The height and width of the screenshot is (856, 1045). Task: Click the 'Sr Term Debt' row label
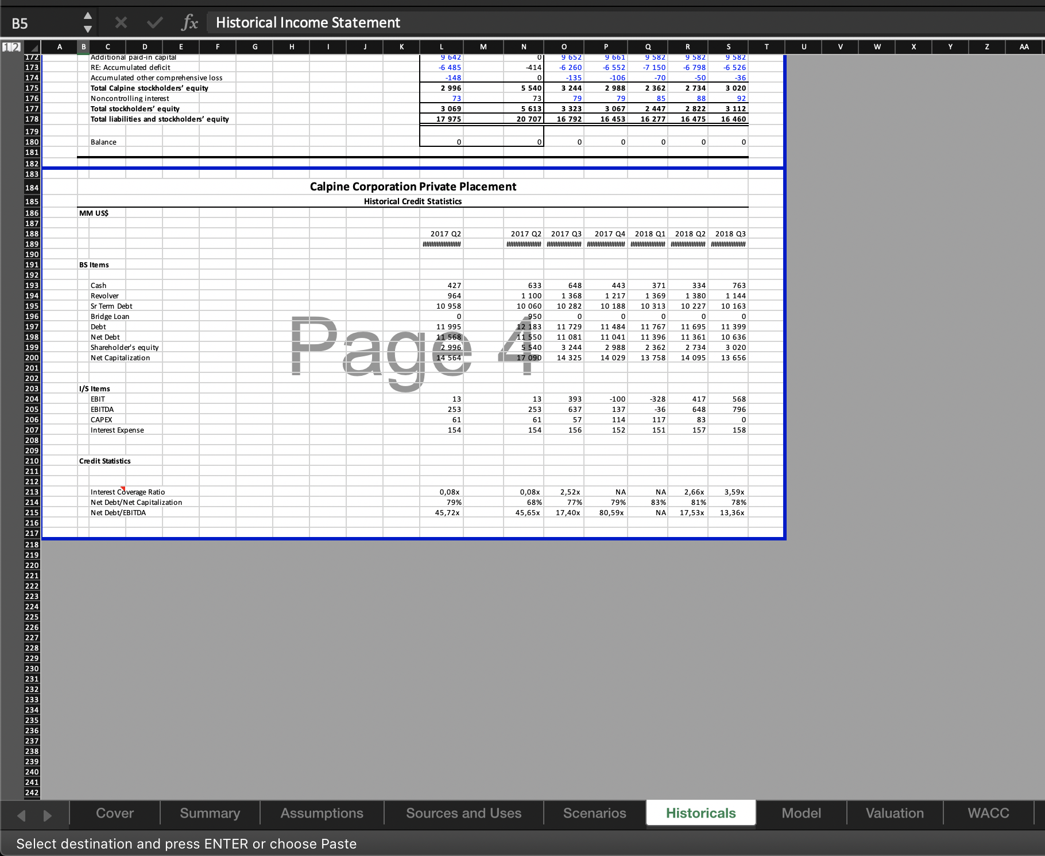111,306
